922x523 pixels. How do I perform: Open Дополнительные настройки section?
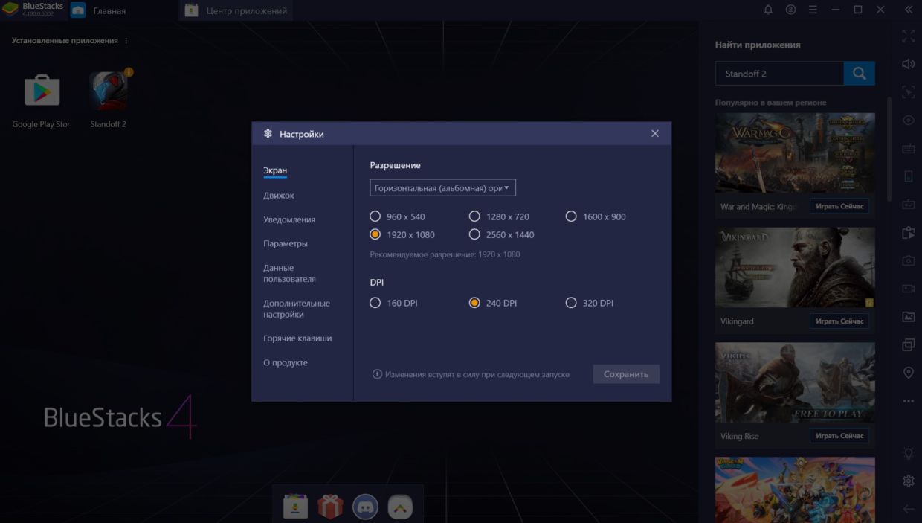tap(297, 309)
